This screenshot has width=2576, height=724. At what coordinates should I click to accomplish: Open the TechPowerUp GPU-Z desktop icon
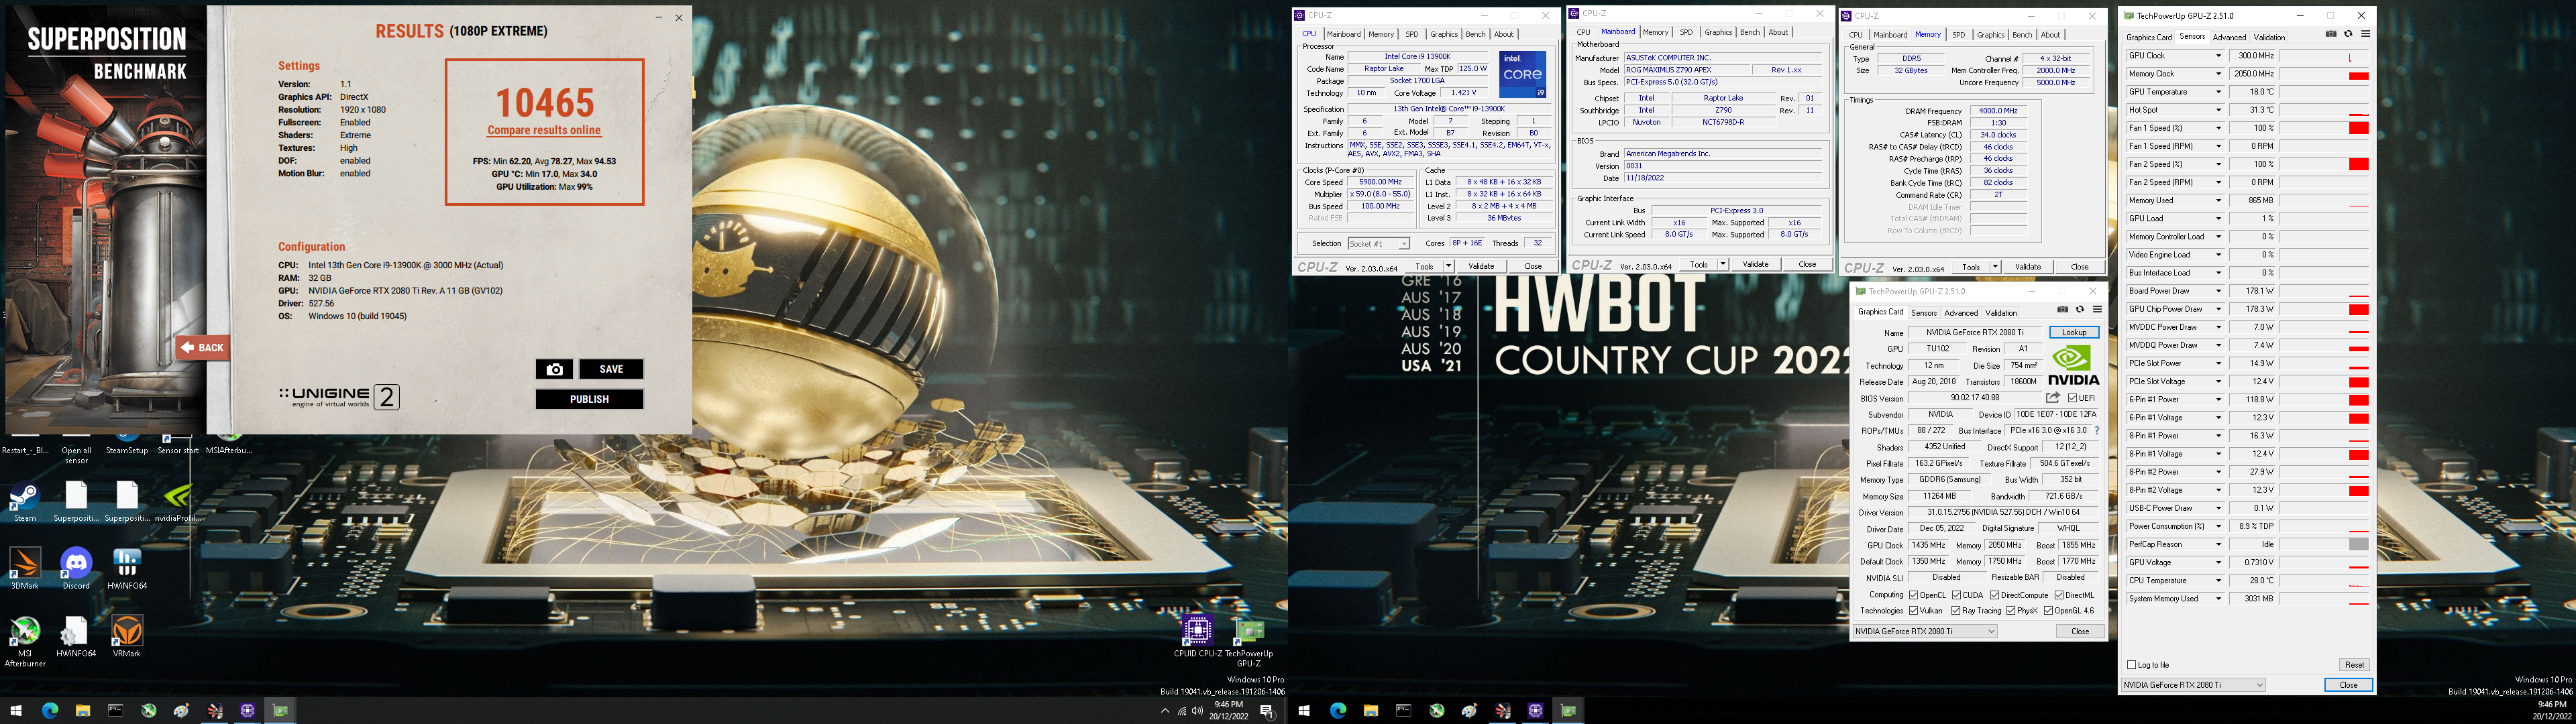[x=1248, y=641]
